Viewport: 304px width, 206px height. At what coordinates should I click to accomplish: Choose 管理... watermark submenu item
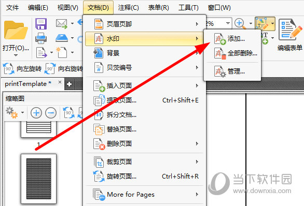[232, 71]
